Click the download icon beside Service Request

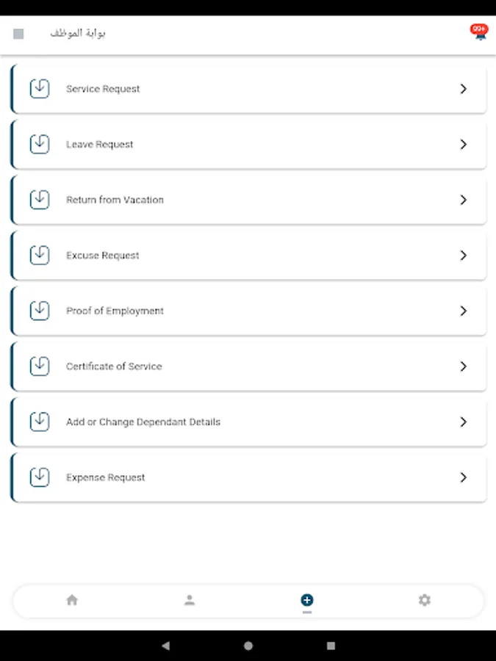coord(40,89)
